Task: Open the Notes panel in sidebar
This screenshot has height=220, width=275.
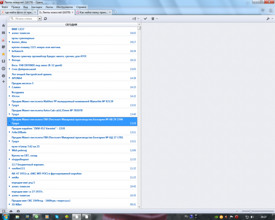Action: pos(3,47)
